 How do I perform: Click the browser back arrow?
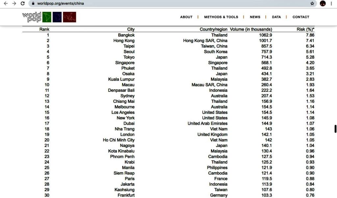coord(6,3)
